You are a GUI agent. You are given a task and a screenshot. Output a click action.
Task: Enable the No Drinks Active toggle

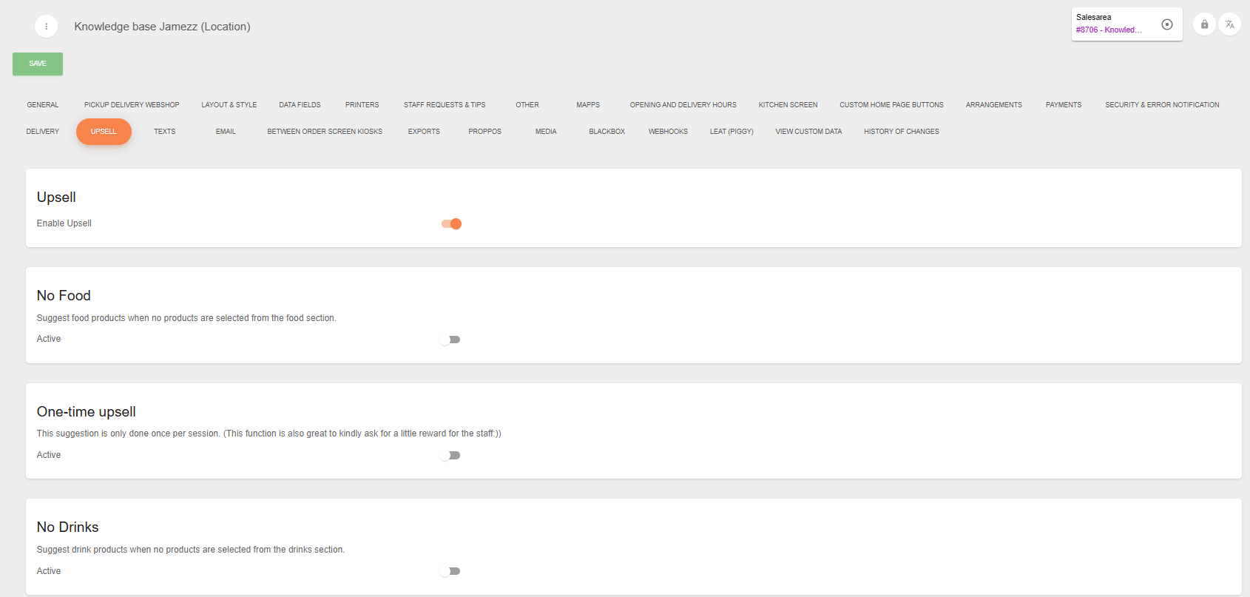450,571
